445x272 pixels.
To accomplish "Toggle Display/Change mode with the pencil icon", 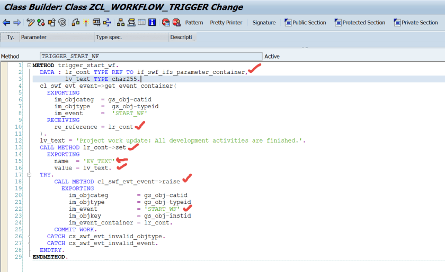I will [x=30, y=23].
